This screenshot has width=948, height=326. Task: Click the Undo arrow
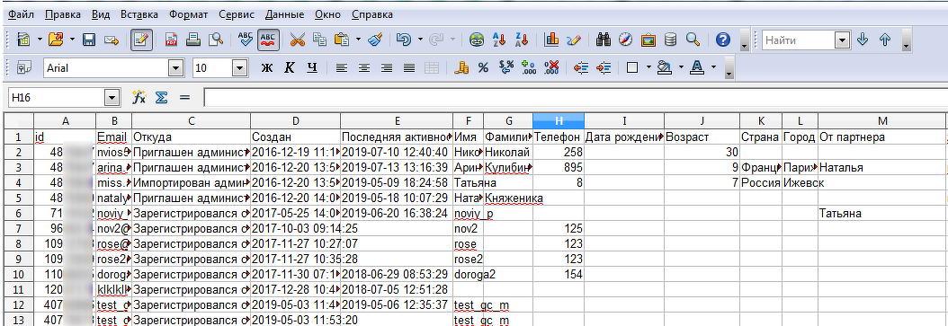click(404, 40)
